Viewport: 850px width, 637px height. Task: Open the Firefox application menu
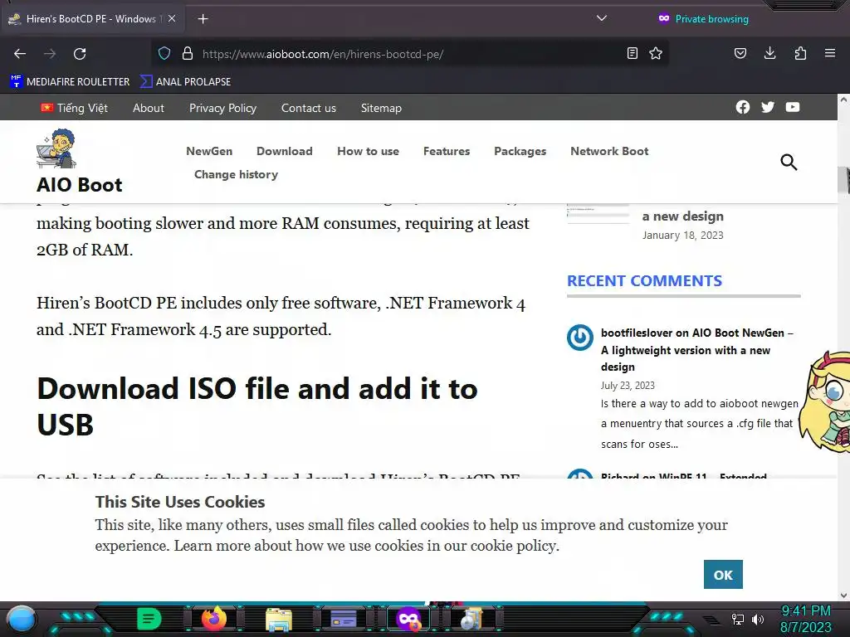830,53
